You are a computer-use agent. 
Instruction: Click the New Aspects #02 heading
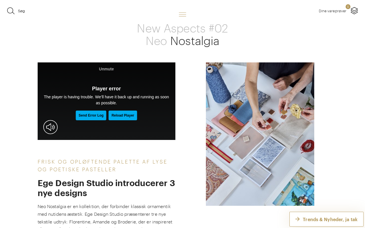182,28
